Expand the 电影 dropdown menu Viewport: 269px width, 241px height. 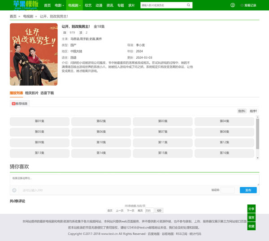coord(58,5)
